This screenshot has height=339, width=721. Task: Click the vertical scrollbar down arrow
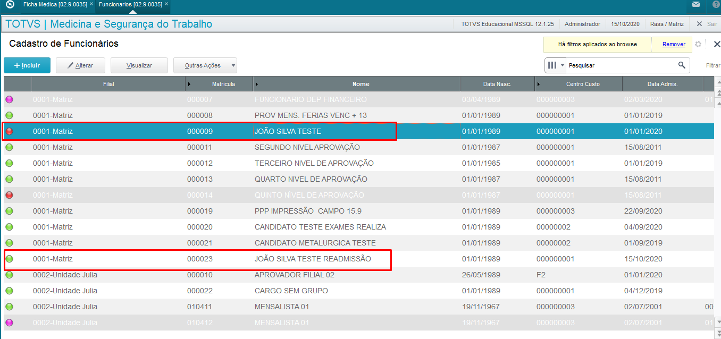pos(717,322)
